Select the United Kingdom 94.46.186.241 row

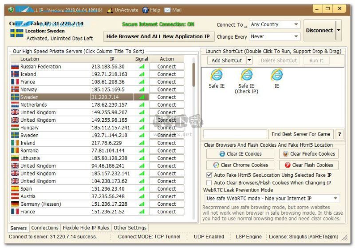tap(97, 166)
